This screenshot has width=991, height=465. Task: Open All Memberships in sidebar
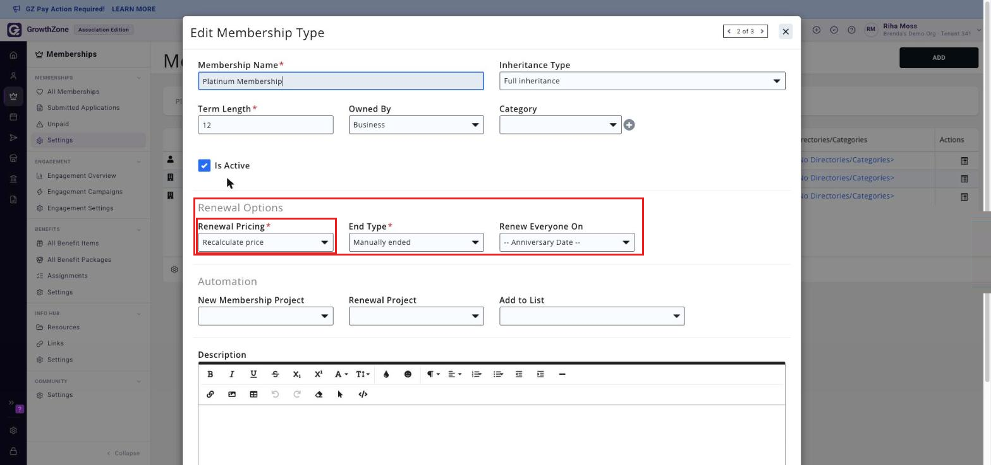pyautogui.click(x=73, y=91)
